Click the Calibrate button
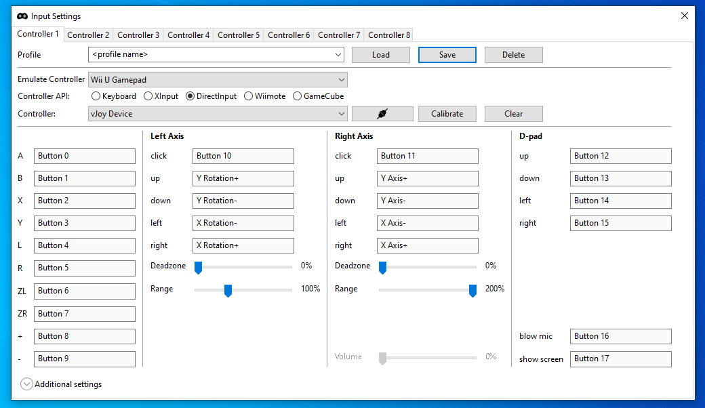Image resolution: width=705 pixels, height=408 pixels. click(447, 114)
